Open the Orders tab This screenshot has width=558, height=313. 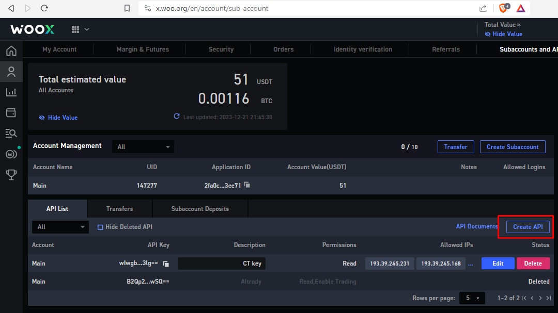coord(284,50)
